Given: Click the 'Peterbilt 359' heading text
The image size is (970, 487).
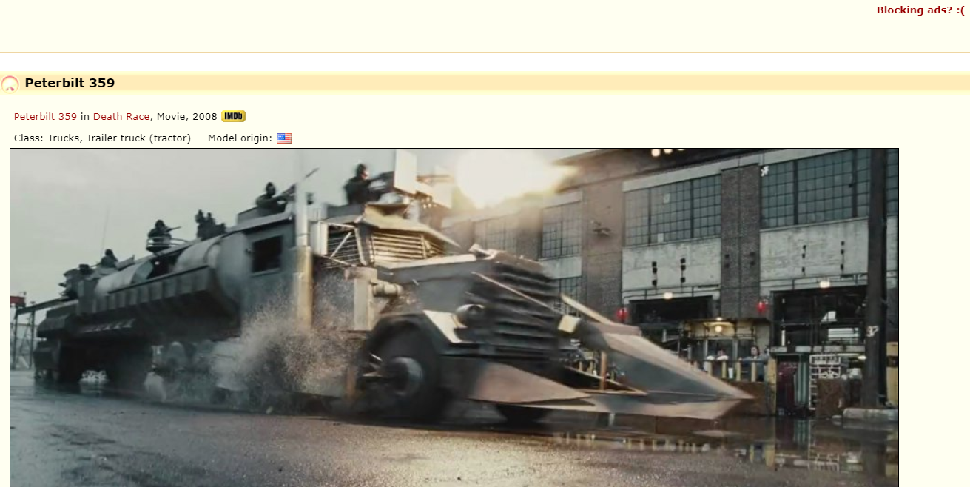Looking at the screenshot, I should [x=70, y=83].
